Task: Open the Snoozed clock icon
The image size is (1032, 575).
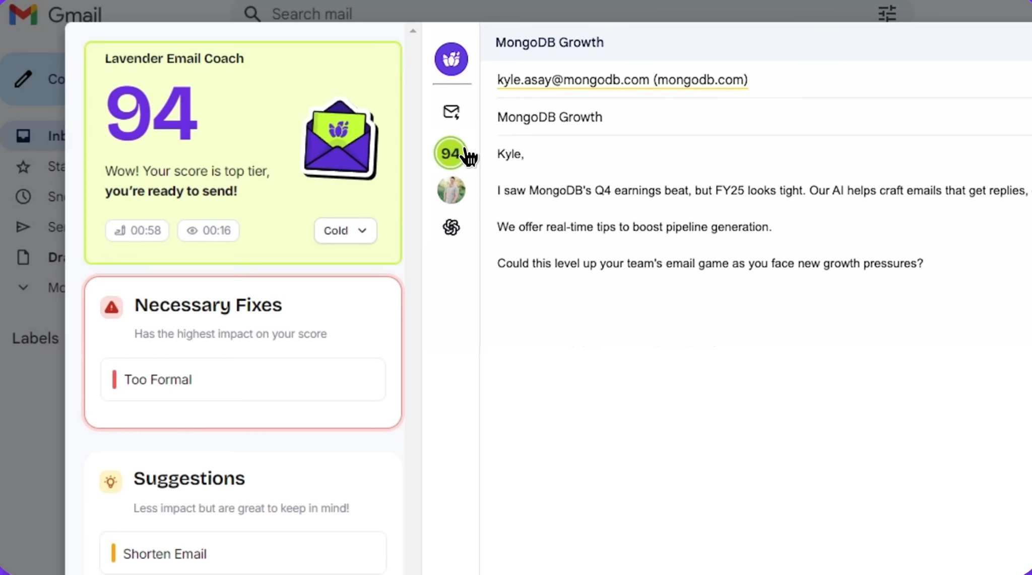Action: click(x=23, y=197)
